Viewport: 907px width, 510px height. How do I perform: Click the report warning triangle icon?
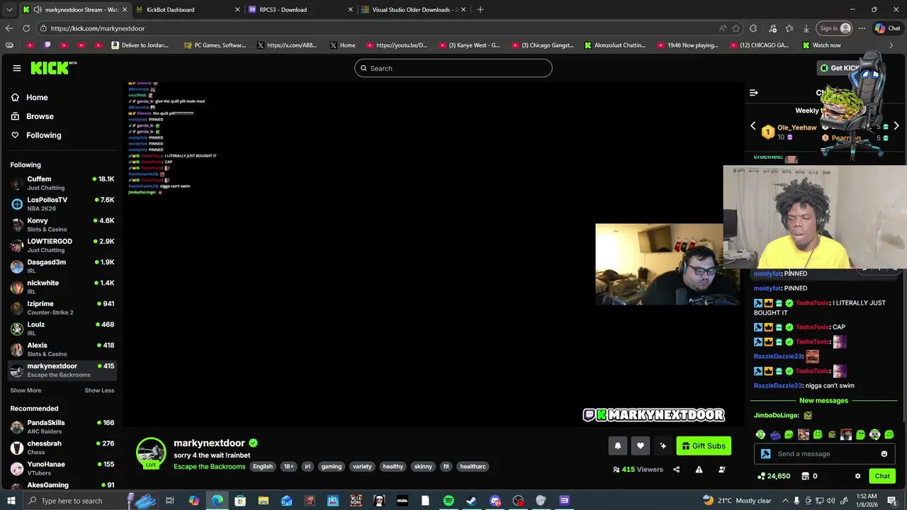tap(699, 470)
